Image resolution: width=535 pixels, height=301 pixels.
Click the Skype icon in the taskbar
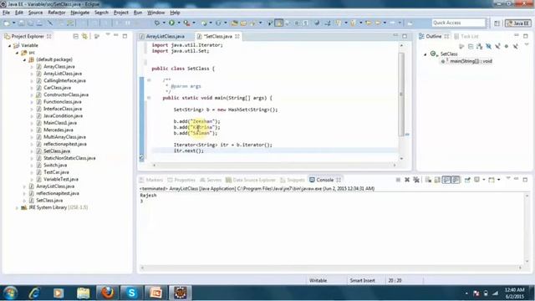[132, 293]
